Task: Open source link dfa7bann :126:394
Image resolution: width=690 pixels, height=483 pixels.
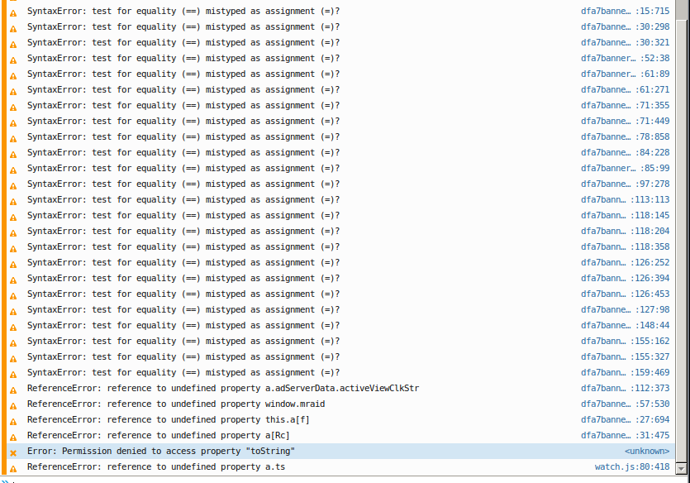Action: 625,278
